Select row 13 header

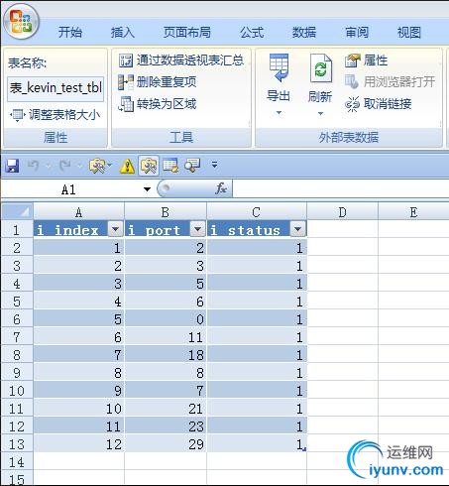[17, 444]
